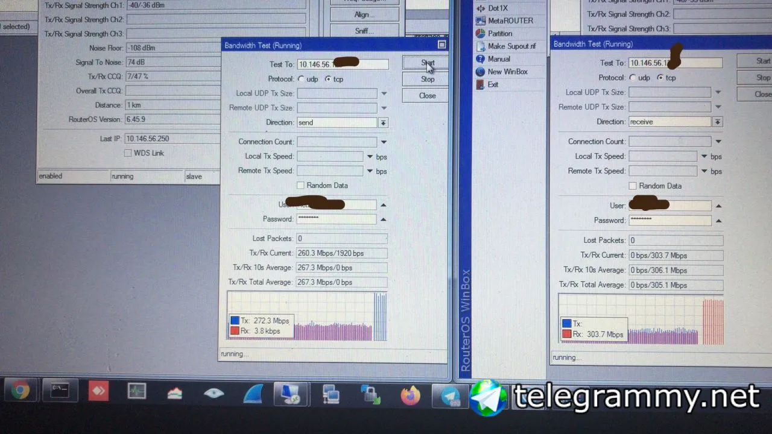Open Google Chrome from the taskbar
772x434 pixels.
[20, 392]
